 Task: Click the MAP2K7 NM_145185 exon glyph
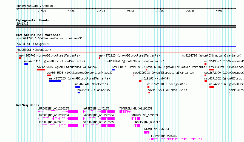(99, 112)
